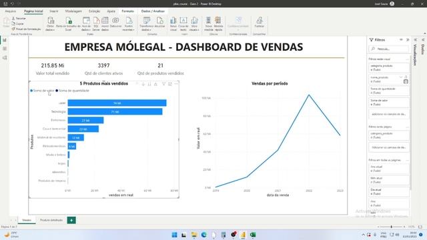Hide the Filtros pane with the eye icon
Image resolution: width=427 pixels, height=240 pixels.
[x=401, y=40]
